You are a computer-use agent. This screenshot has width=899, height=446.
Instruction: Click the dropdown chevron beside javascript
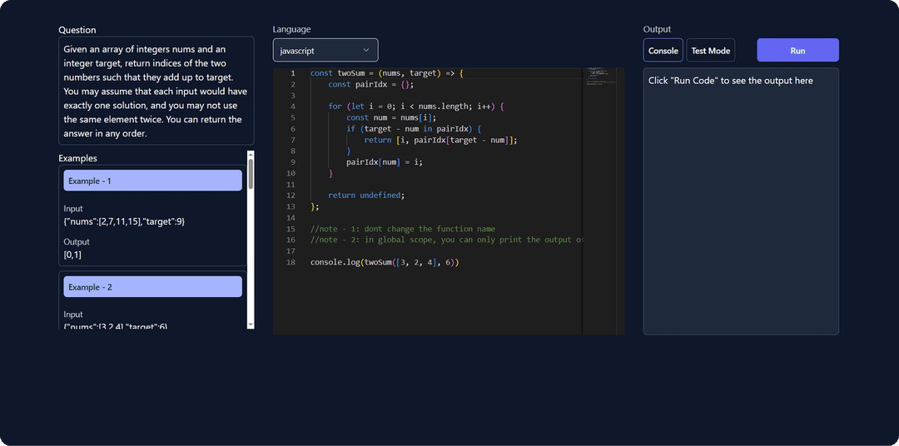366,51
